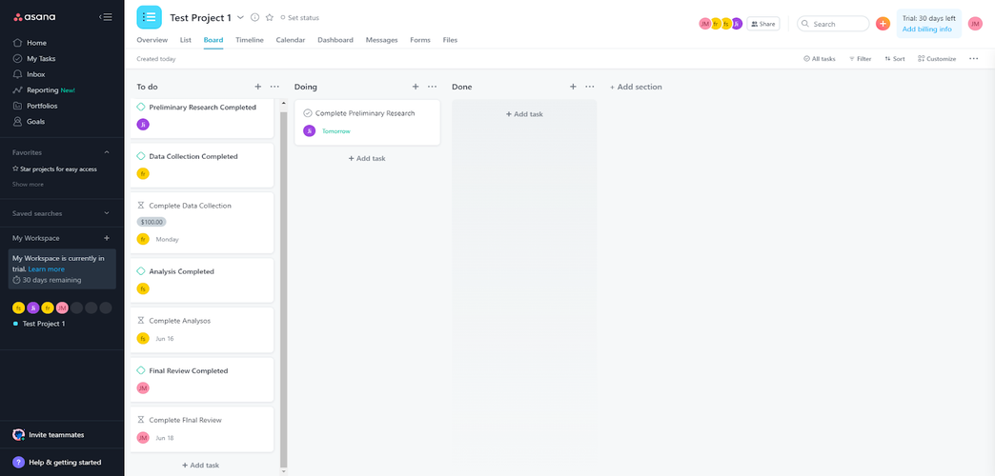995x476 pixels.
Task: Open Doing section more options
Action: (432, 87)
